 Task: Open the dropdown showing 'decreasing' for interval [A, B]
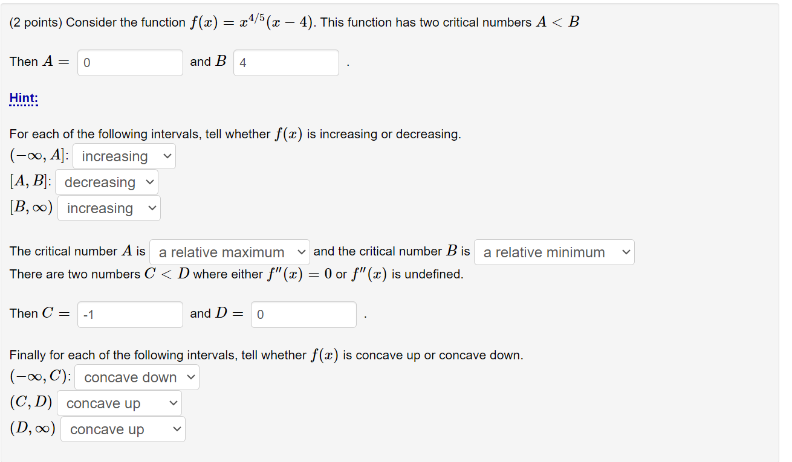click(106, 182)
